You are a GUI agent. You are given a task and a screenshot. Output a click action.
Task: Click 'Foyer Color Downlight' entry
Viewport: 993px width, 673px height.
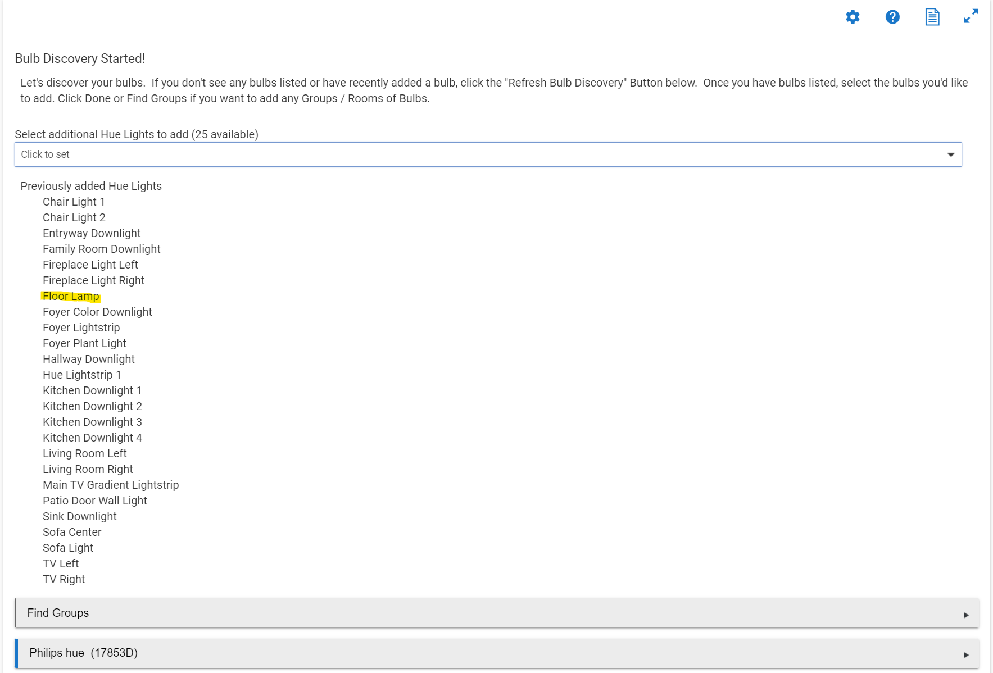[97, 312]
